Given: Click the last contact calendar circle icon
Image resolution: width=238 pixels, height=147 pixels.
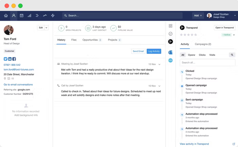Looking at the screenshot, I should click(88, 28).
